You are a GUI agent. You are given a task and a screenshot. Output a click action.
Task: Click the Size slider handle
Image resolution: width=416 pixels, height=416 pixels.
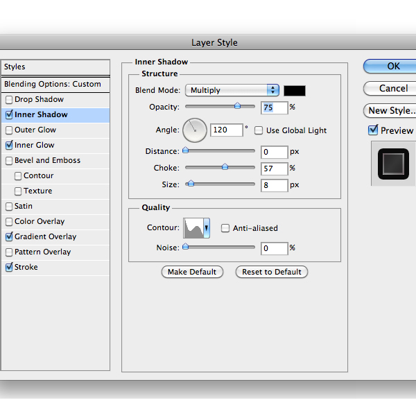(x=191, y=183)
